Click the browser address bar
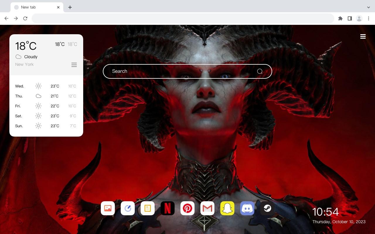375x234 pixels. (x=183, y=18)
